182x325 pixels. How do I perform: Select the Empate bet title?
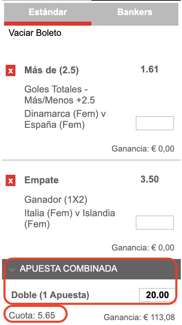tap(41, 180)
